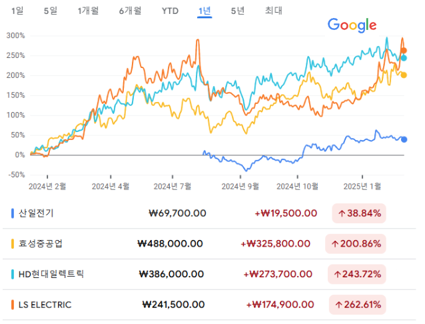Click the ₩69,700.00 price value
This screenshot has width=425, height=324.
click(178, 213)
